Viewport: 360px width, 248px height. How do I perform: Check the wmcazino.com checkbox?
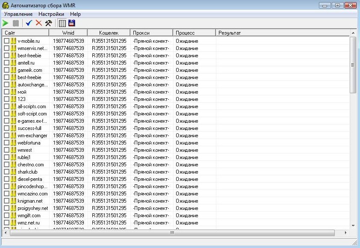pyautogui.click(x=7, y=194)
